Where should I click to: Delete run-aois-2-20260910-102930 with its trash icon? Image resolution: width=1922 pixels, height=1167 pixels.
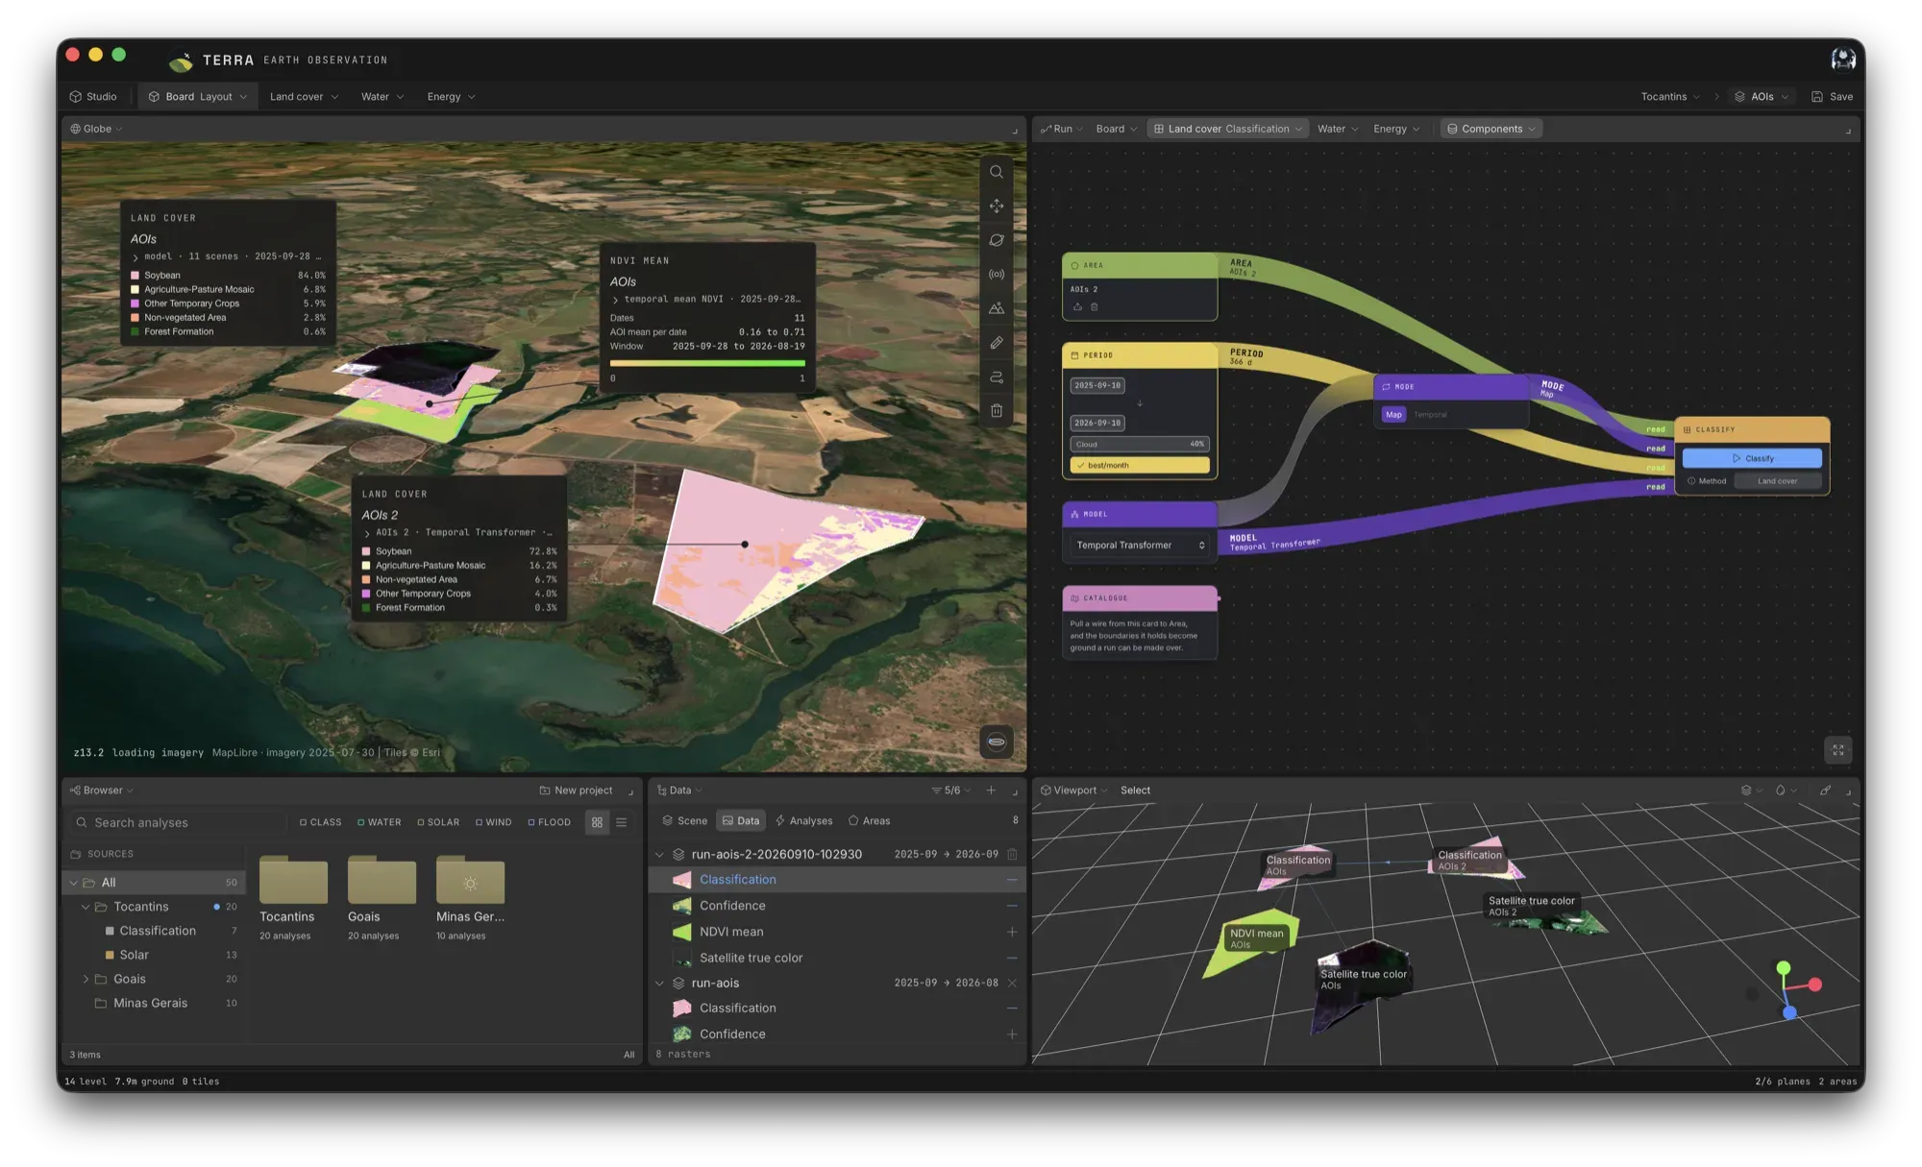coord(1012,854)
